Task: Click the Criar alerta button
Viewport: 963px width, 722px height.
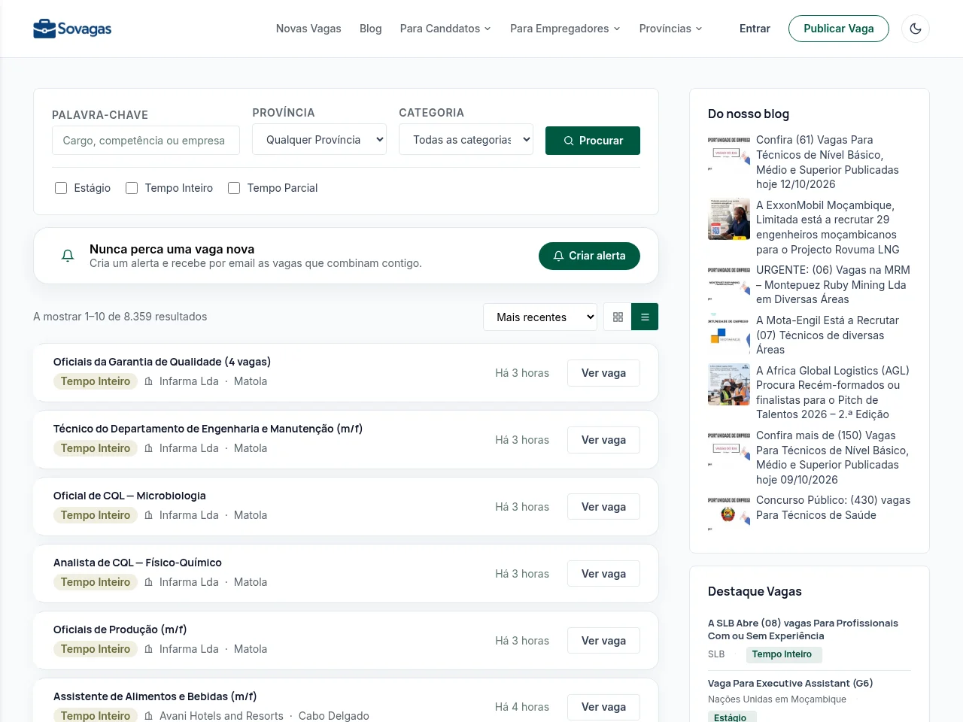Action: [x=589, y=256]
